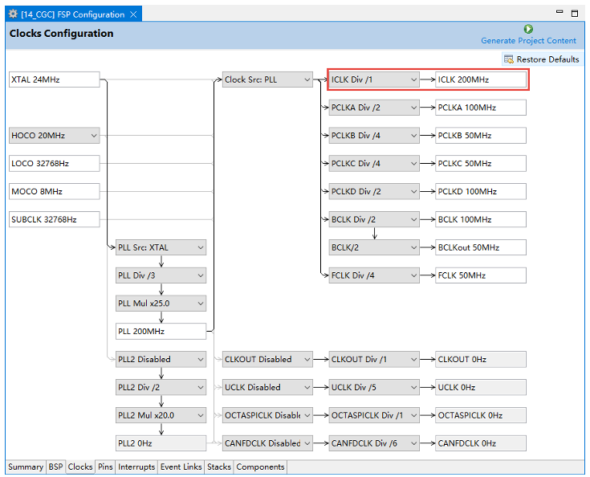This screenshot has width=590, height=477.
Task: Open the PLL2 Div /2 dropdown
Action: (x=161, y=387)
